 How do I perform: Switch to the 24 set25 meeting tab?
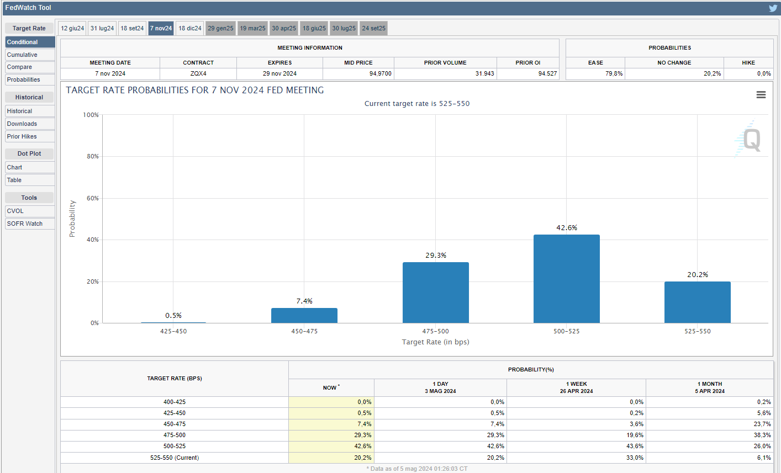coord(373,28)
